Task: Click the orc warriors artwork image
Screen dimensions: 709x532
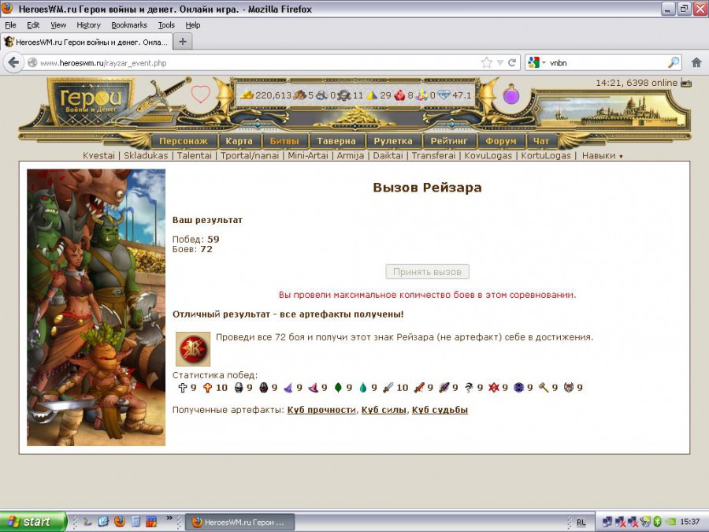Action: [96, 307]
